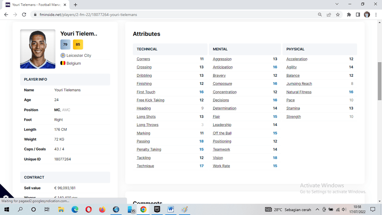The image size is (382, 215).
Task: Click the share page icon in address bar
Action: [x=329, y=15]
